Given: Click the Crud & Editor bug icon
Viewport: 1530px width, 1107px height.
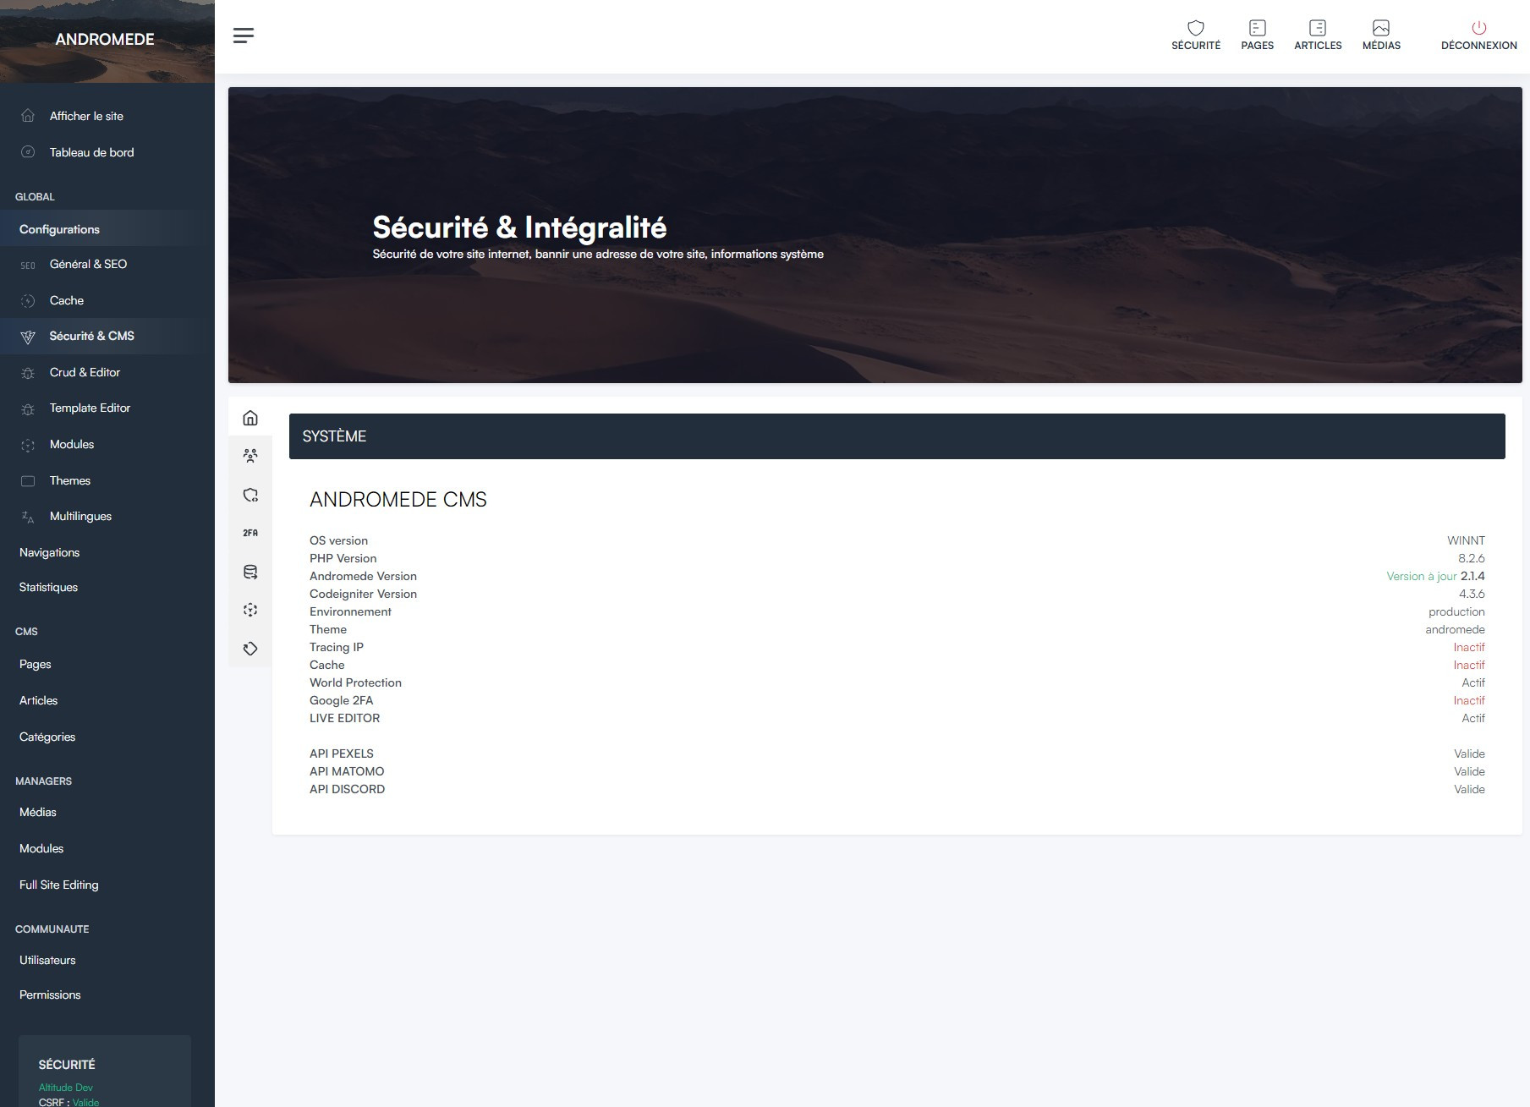Looking at the screenshot, I should click(28, 373).
